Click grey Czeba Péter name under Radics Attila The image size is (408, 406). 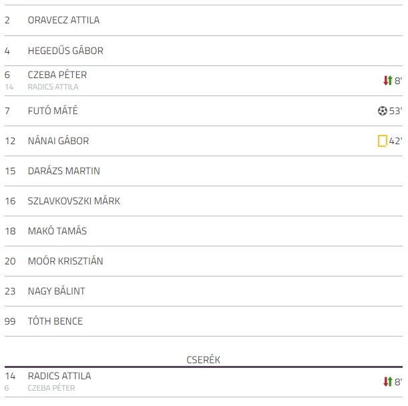point(51,388)
